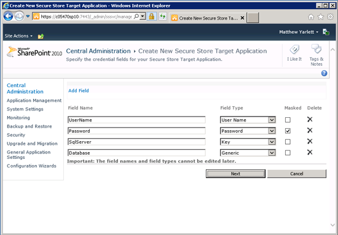Click the Next button
Screen dimensions: 338x235
[235, 174]
